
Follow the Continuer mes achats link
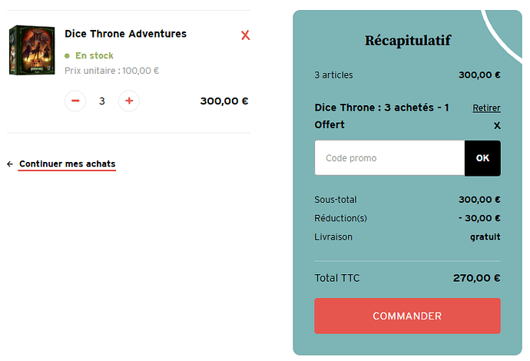[x=68, y=164]
